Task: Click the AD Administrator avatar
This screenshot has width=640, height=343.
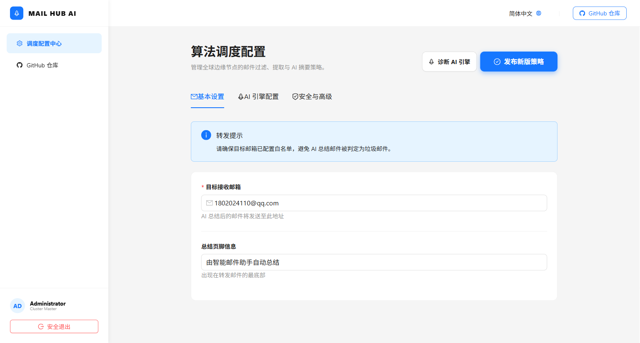Action: click(17, 306)
